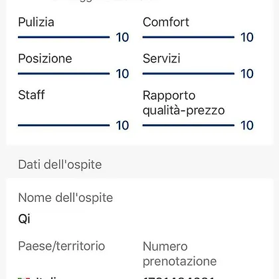Tap the Rapporto qualità-prezzo label
This screenshot has width=279, height=279.
pos(184,103)
